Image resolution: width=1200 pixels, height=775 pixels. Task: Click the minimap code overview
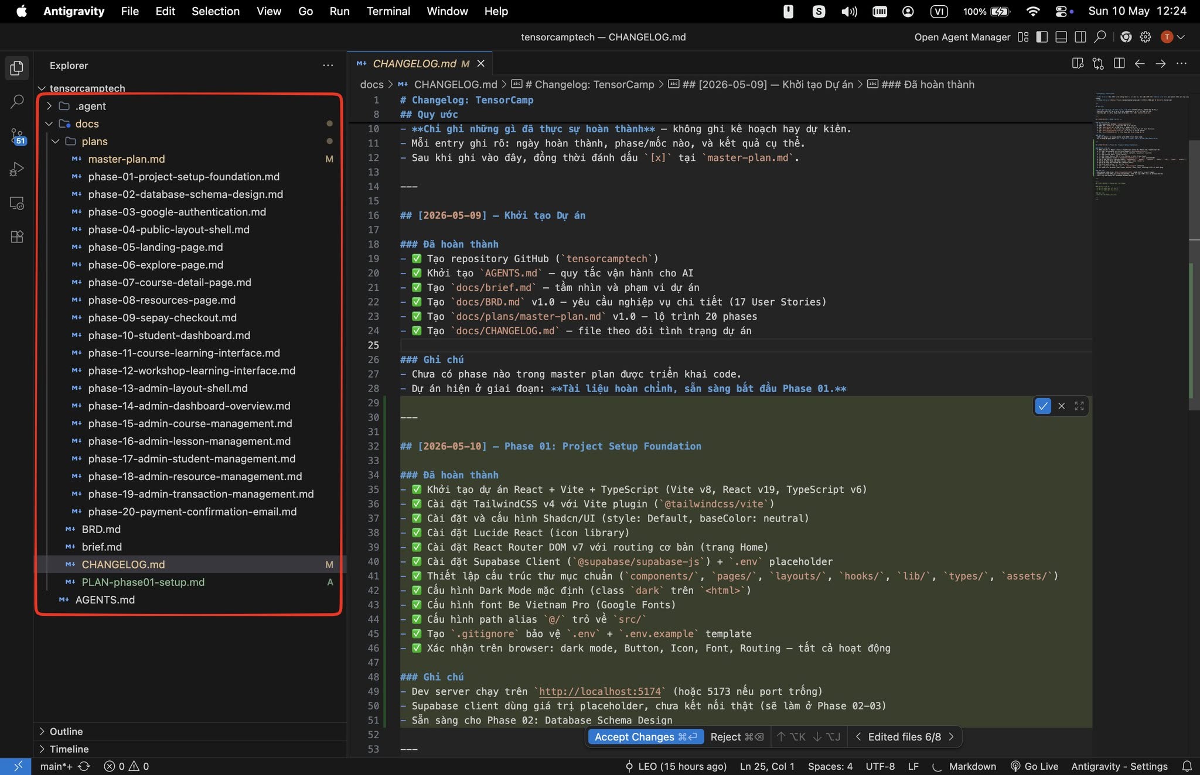click(x=1140, y=146)
